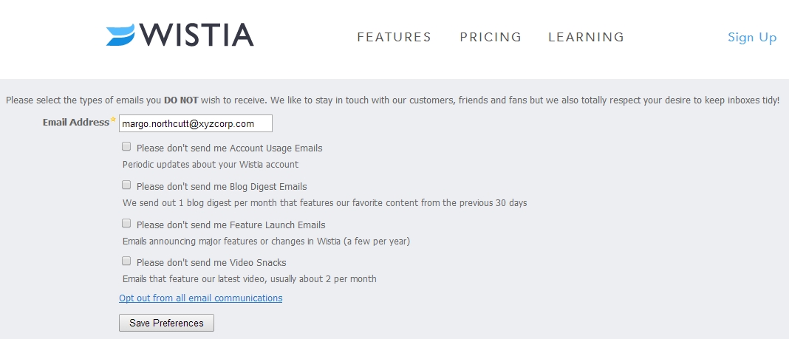The image size is (789, 339).
Task: Click the 'Please don't send me Blog Digest Emails' label
Action: [x=222, y=187]
